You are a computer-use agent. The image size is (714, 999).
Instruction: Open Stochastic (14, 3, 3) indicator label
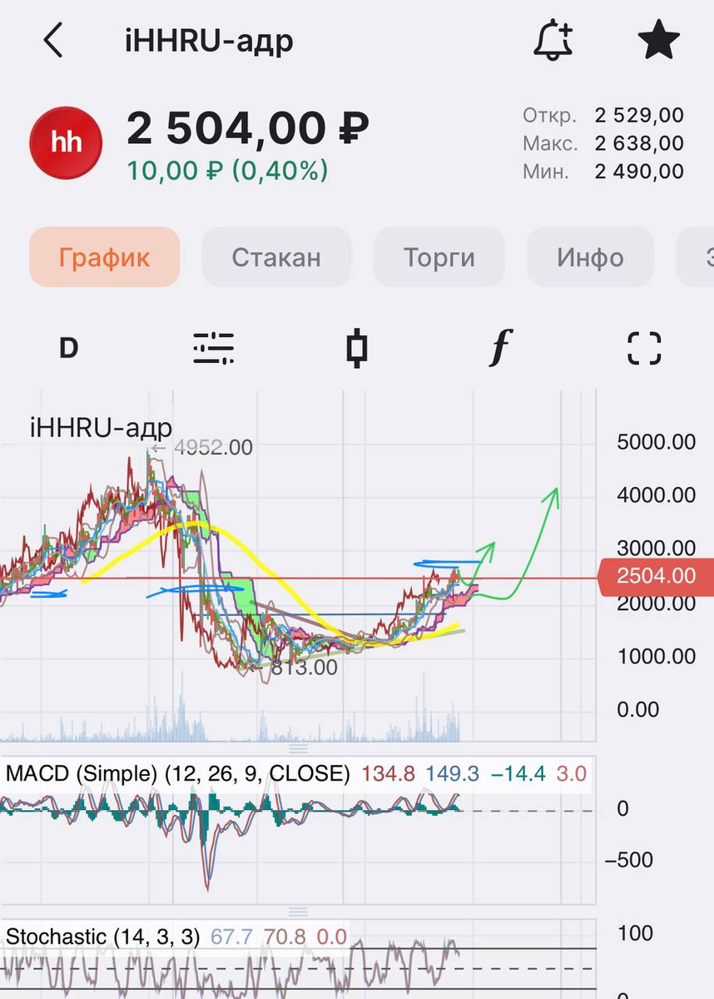pos(102,937)
